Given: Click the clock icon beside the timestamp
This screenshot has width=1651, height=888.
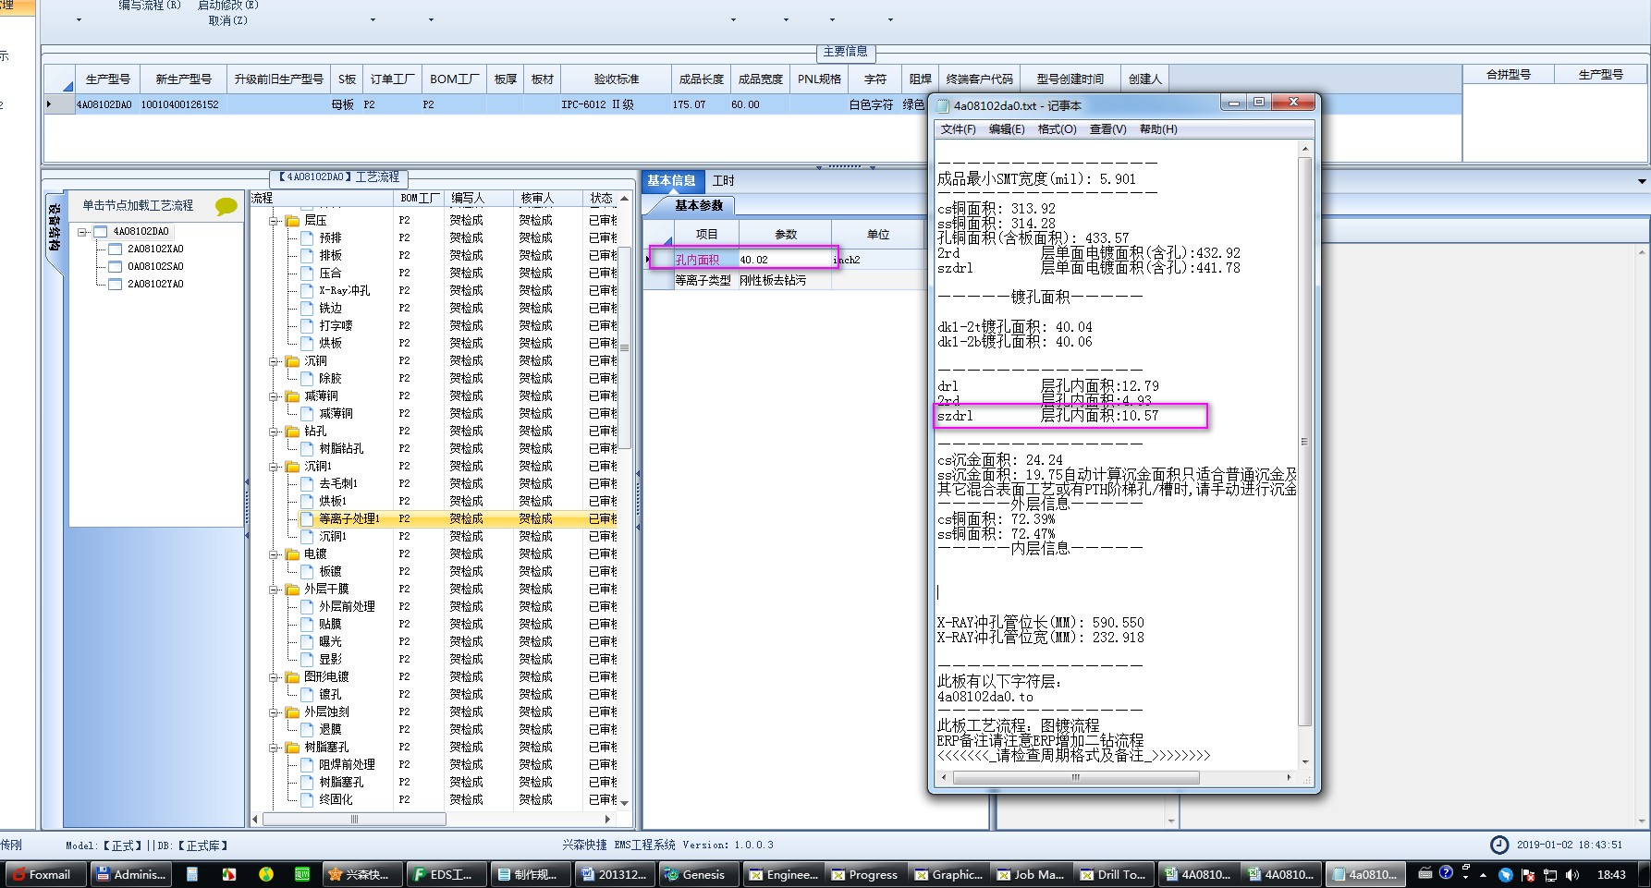Looking at the screenshot, I should 1499,845.
